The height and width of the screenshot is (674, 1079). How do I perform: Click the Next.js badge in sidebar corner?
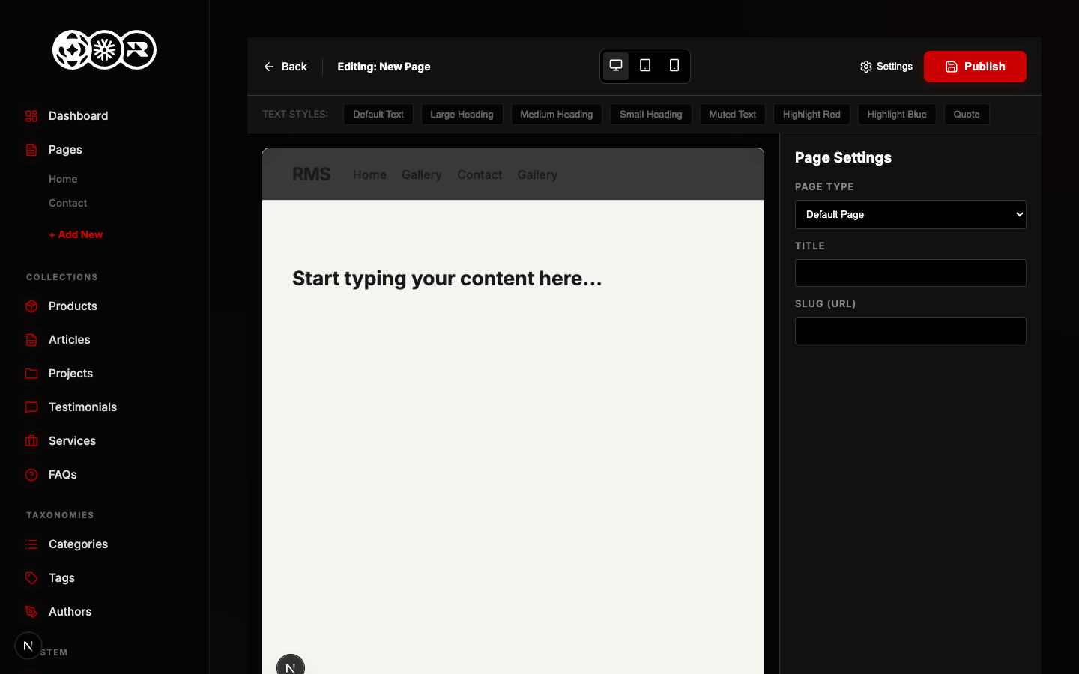point(28,646)
